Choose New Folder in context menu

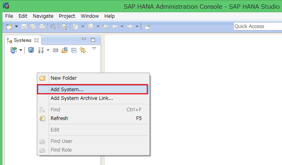[93, 78]
